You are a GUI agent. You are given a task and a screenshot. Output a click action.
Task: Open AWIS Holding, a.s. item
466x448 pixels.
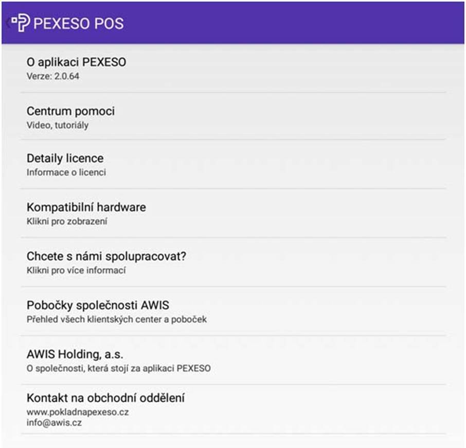tap(234, 360)
